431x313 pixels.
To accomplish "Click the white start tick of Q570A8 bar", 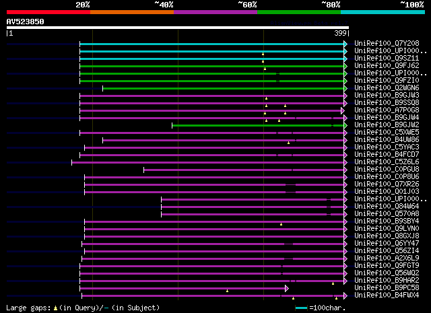I will [162, 215].
